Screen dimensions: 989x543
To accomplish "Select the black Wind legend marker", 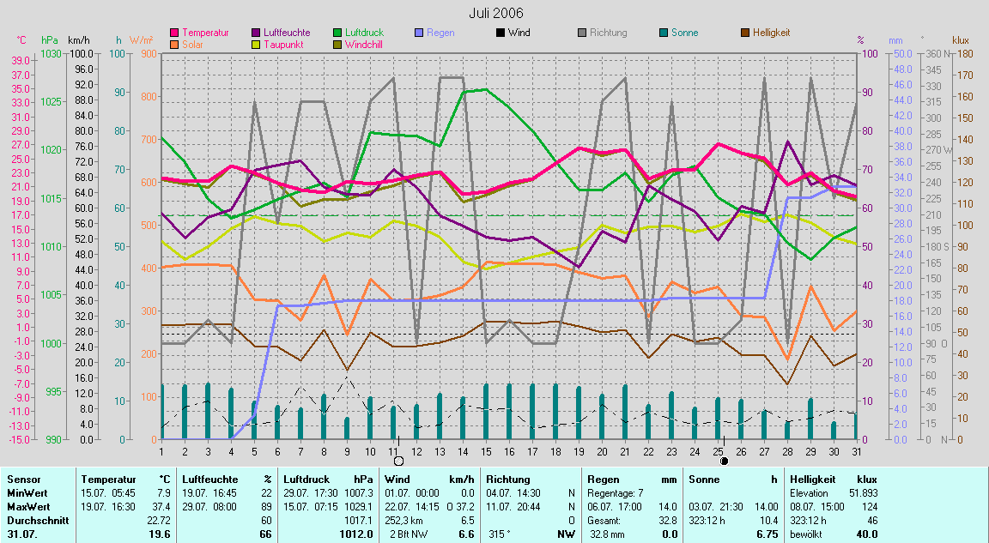I will pyautogui.click(x=500, y=33).
